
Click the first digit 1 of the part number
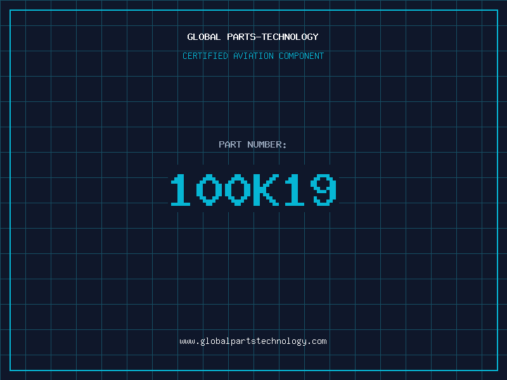(x=181, y=190)
